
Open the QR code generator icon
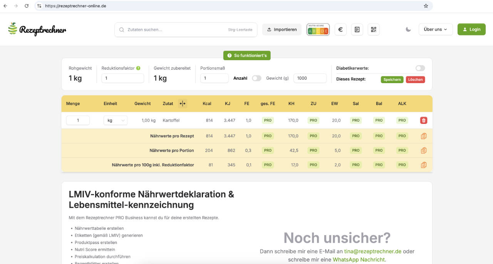point(373,29)
